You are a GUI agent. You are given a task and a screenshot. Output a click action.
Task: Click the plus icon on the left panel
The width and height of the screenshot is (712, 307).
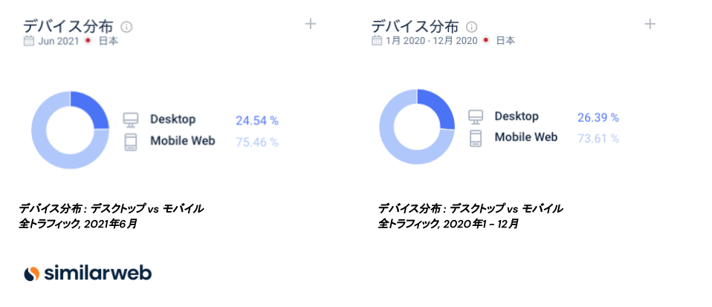click(311, 24)
